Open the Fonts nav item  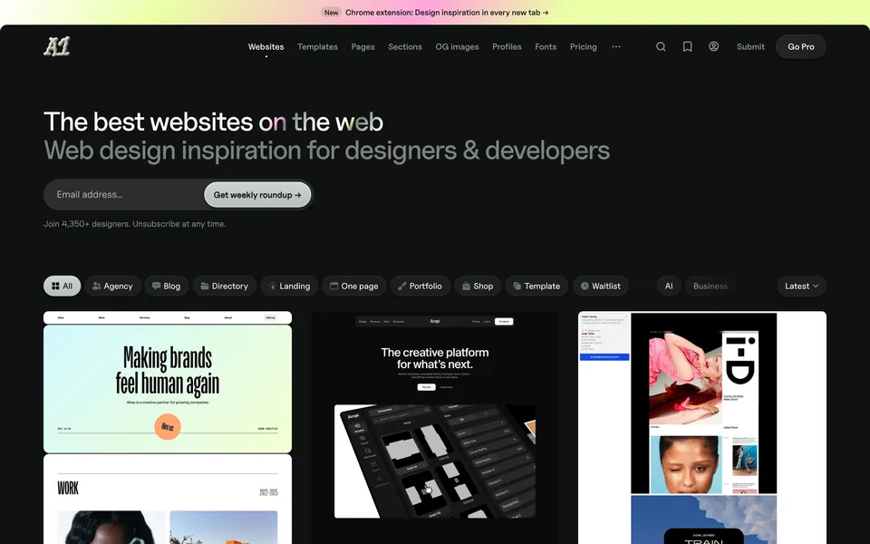coord(546,46)
